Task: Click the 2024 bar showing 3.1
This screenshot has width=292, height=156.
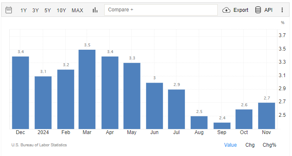Action: tap(43, 102)
